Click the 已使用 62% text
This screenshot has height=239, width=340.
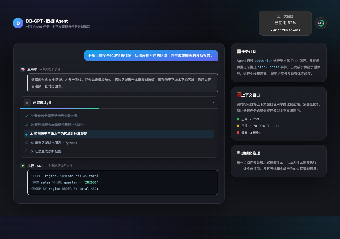pos(285,23)
